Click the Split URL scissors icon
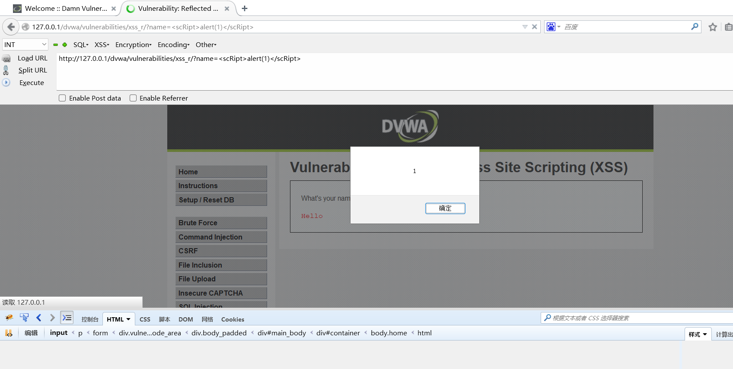Image resolution: width=733 pixels, height=369 pixels. (6, 70)
